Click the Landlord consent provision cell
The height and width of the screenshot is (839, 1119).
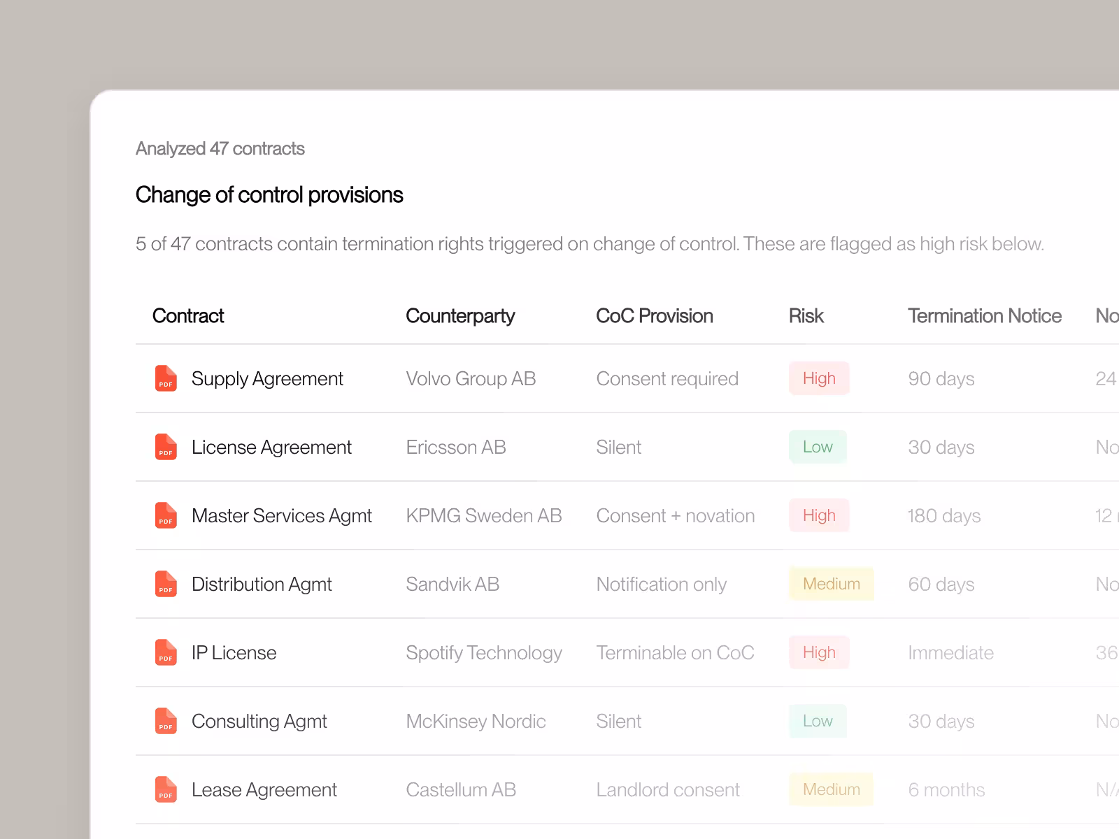pyautogui.click(x=668, y=790)
